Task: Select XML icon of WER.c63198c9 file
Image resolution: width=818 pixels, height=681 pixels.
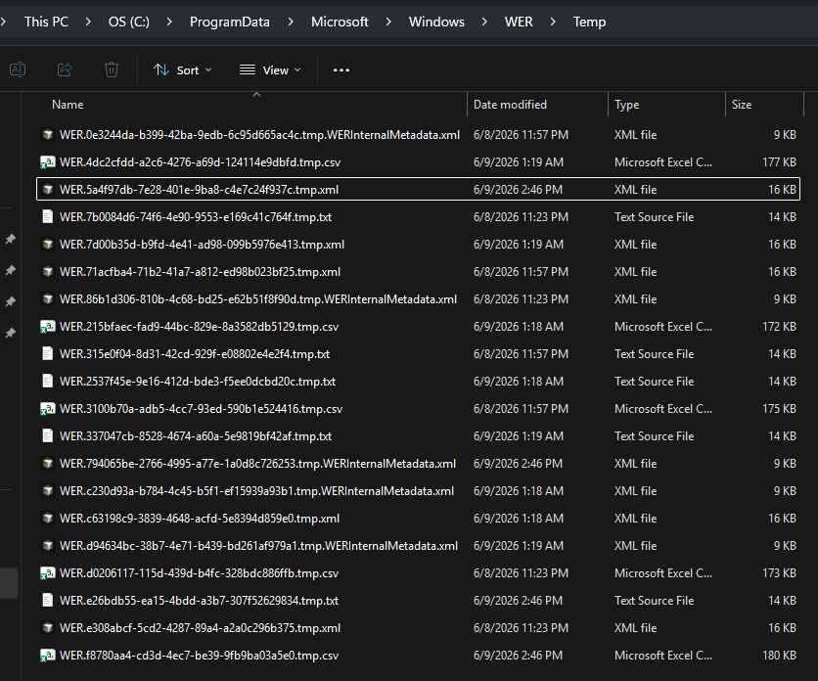Action: point(48,519)
